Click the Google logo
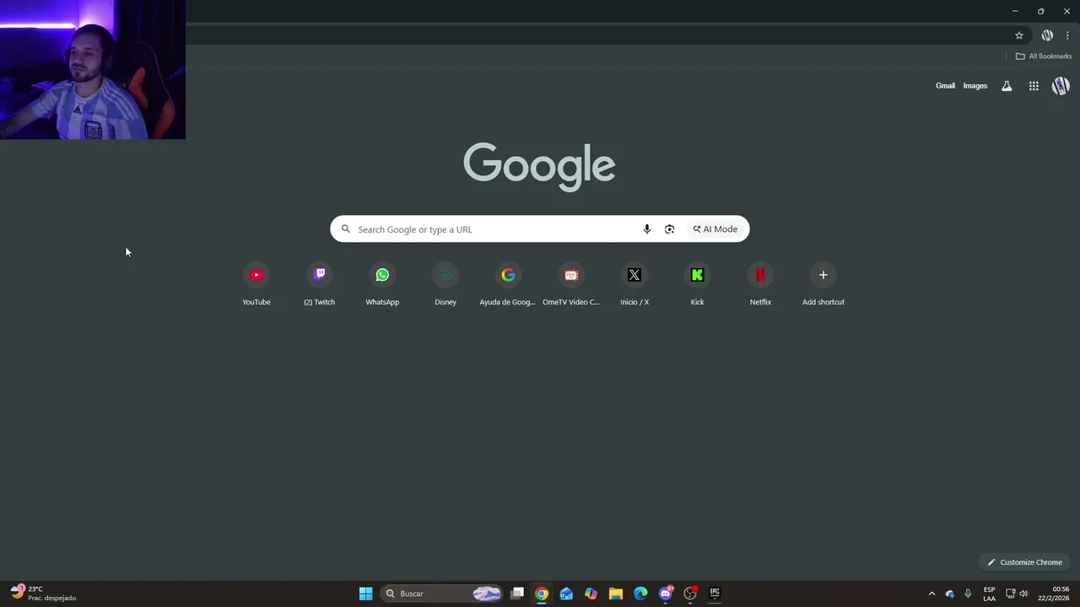The height and width of the screenshot is (607, 1080). (539, 167)
